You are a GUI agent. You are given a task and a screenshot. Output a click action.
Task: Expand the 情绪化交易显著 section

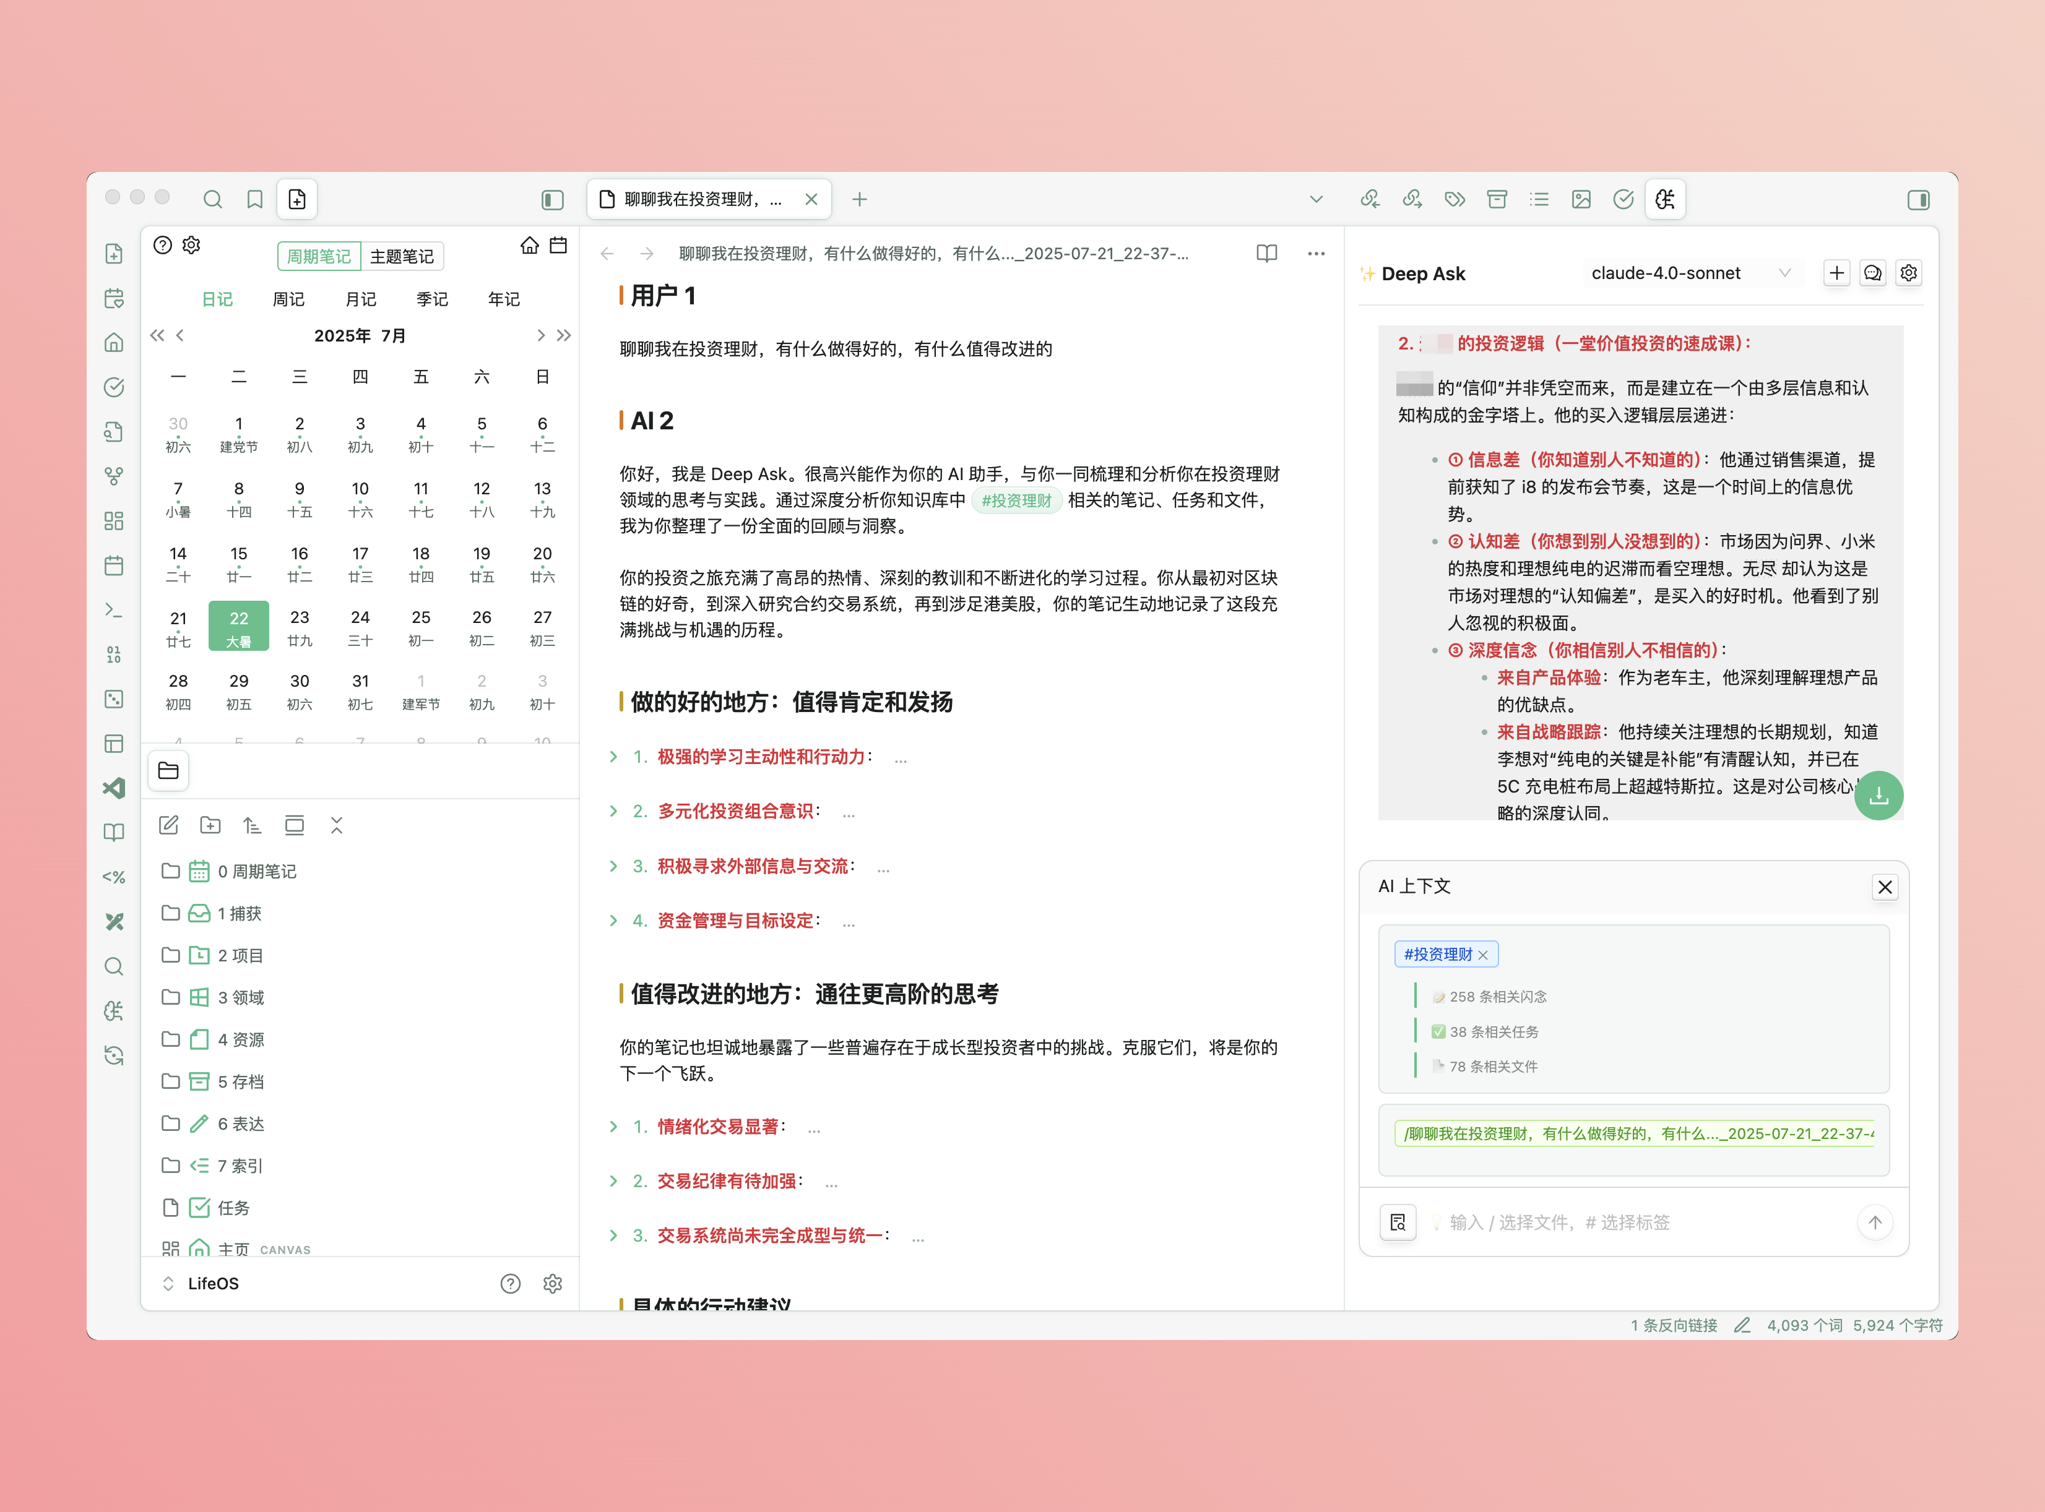(613, 1127)
